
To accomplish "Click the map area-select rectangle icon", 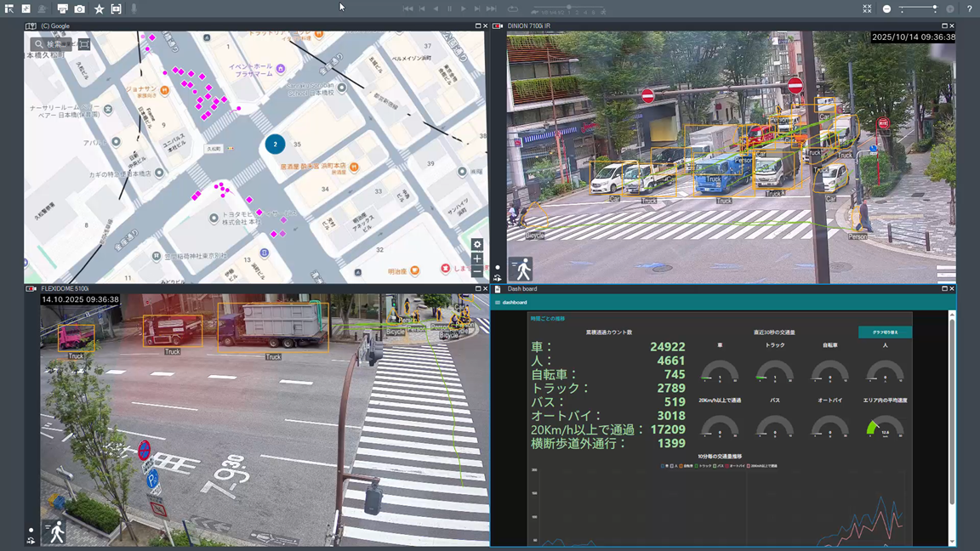I will click(x=83, y=44).
